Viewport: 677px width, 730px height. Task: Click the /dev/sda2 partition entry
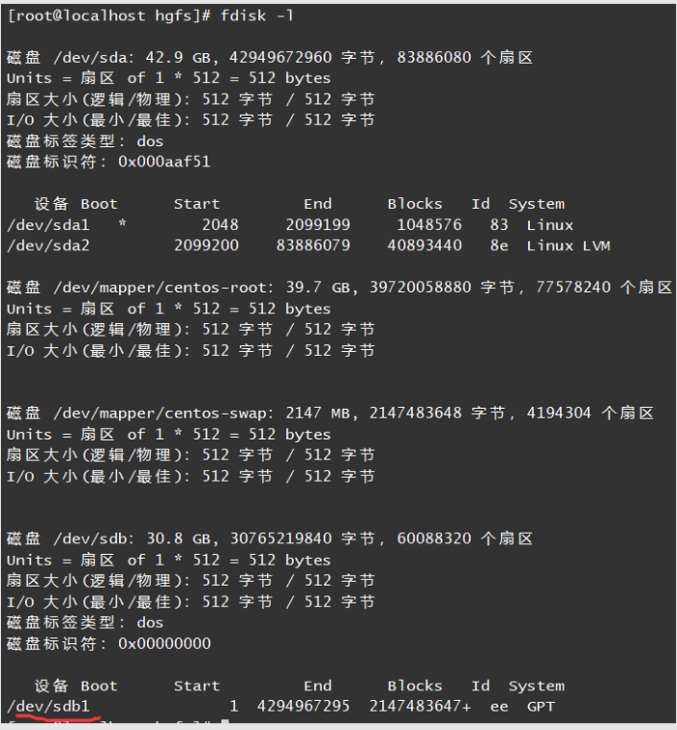[47, 246]
